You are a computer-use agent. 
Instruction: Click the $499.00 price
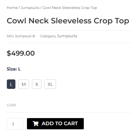tap(21, 53)
